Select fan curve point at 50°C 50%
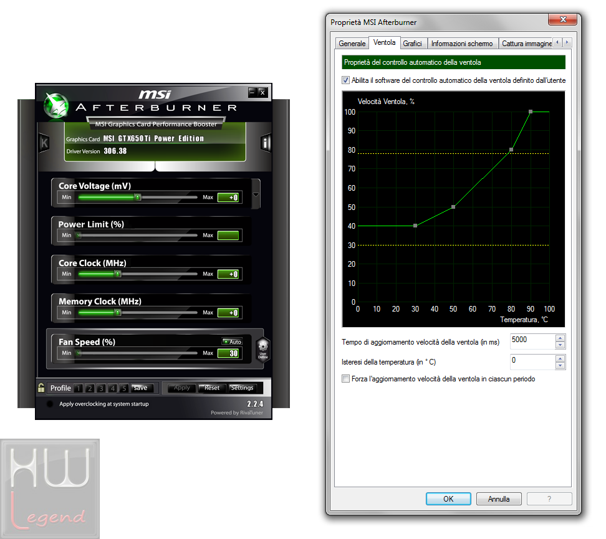This screenshot has height=539, width=606. point(453,207)
